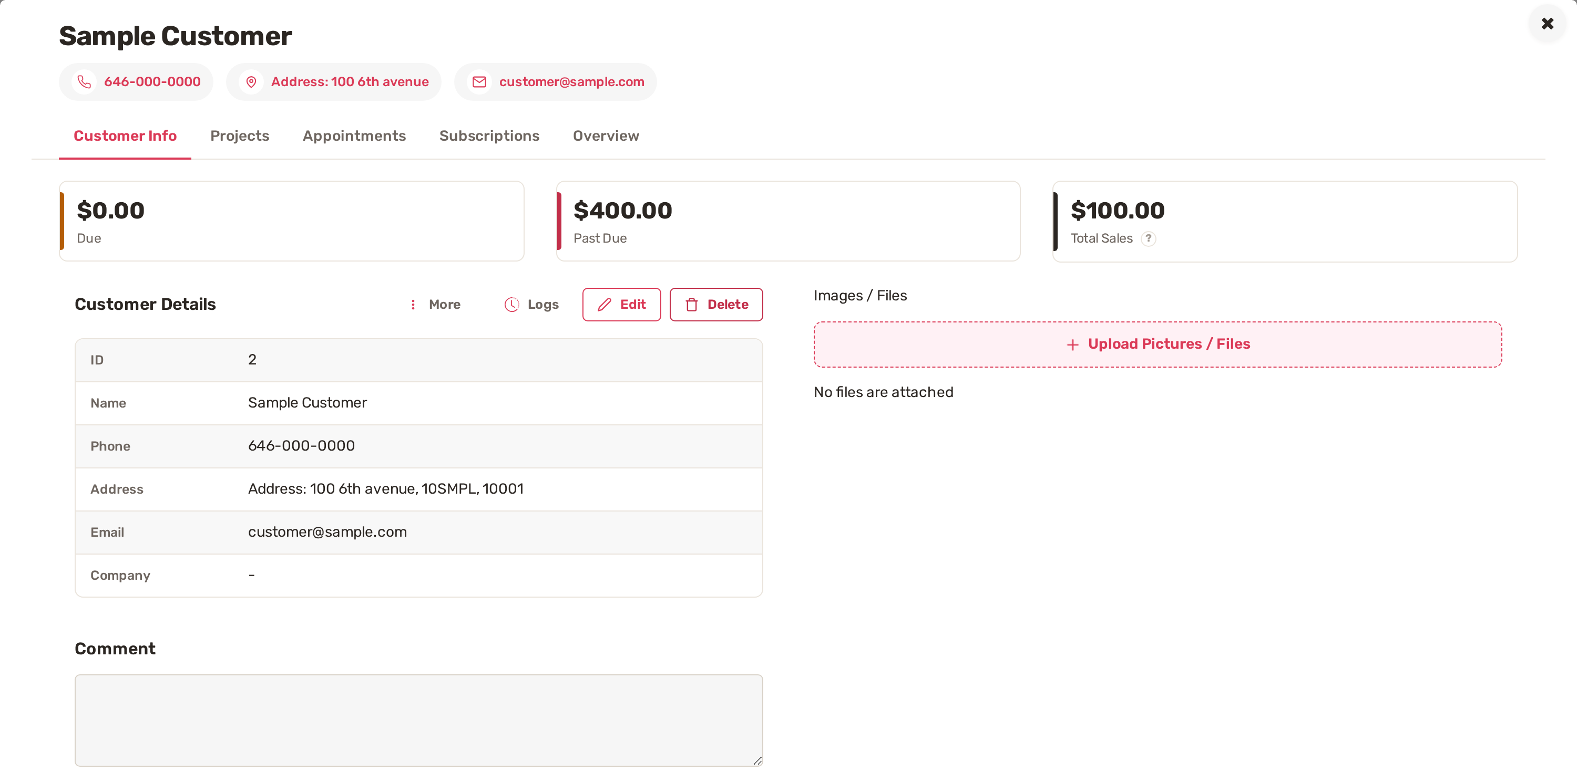Screen dimensions: 1577x772
Task: Click the map pin location icon
Action: (251, 82)
